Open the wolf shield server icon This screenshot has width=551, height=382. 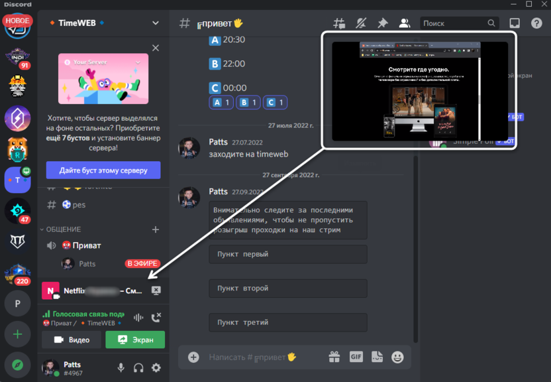click(x=18, y=241)
